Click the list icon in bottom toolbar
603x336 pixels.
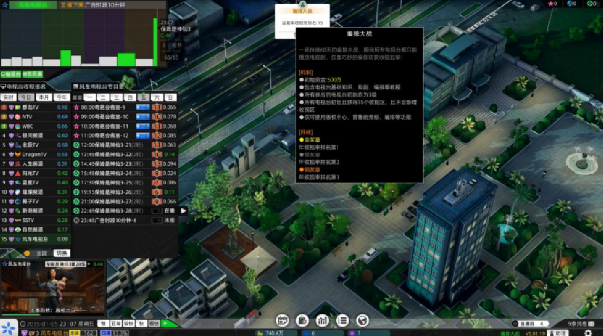(x=342, y=320)
